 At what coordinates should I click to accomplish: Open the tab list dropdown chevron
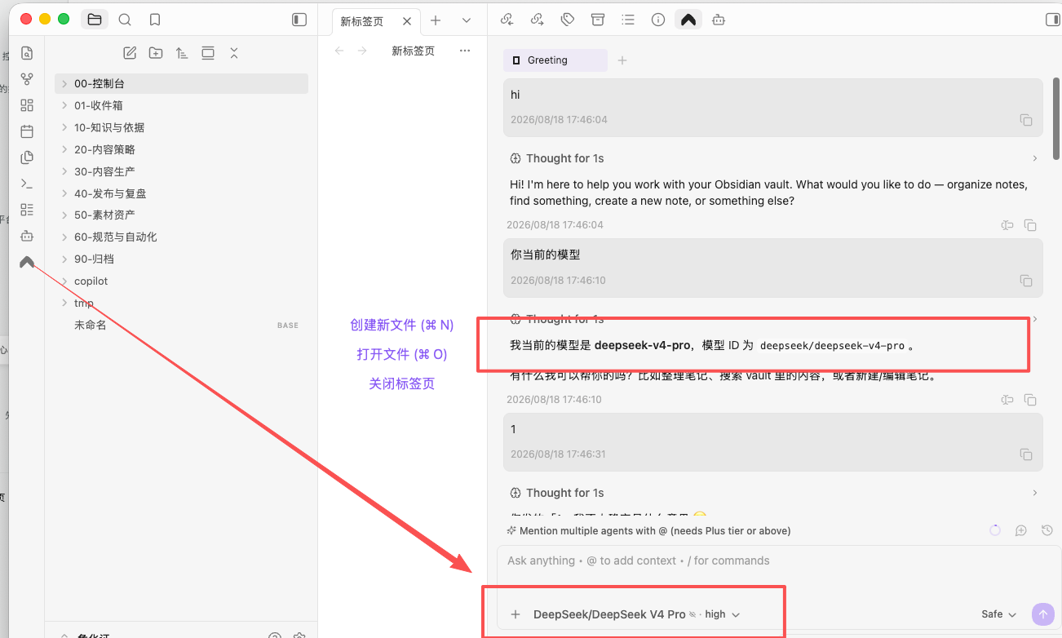point(467,20)
